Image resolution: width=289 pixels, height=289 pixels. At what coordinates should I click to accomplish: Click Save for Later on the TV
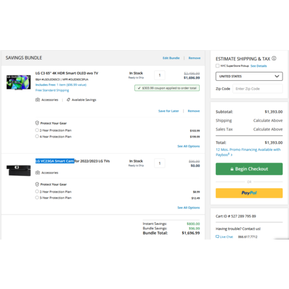click(168, 111)
